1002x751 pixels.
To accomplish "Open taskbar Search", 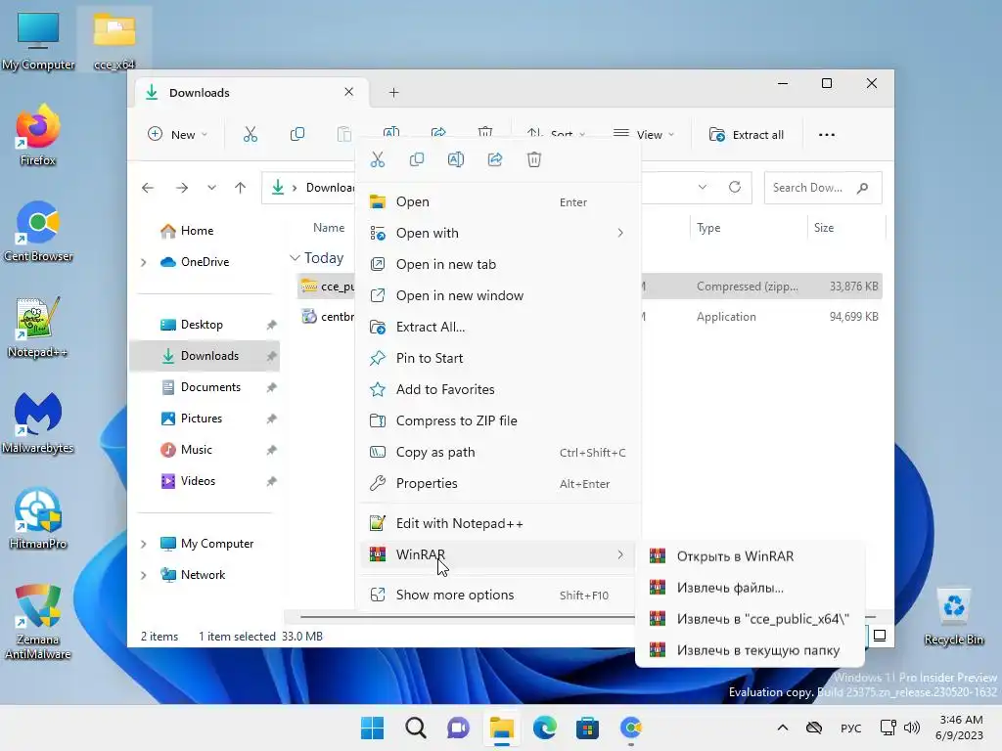I will [415, 728].
